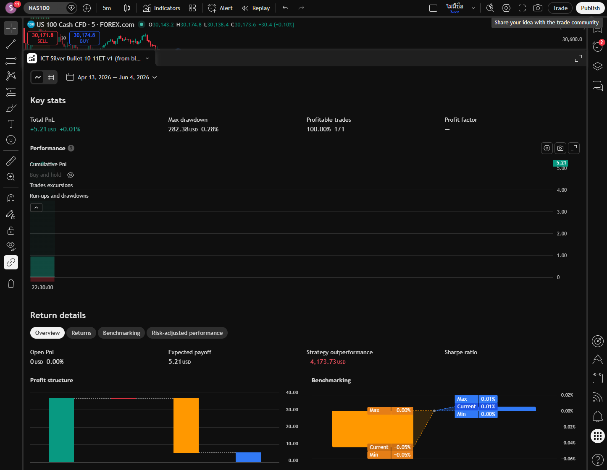Collapse the performance legend chevron

36,207
